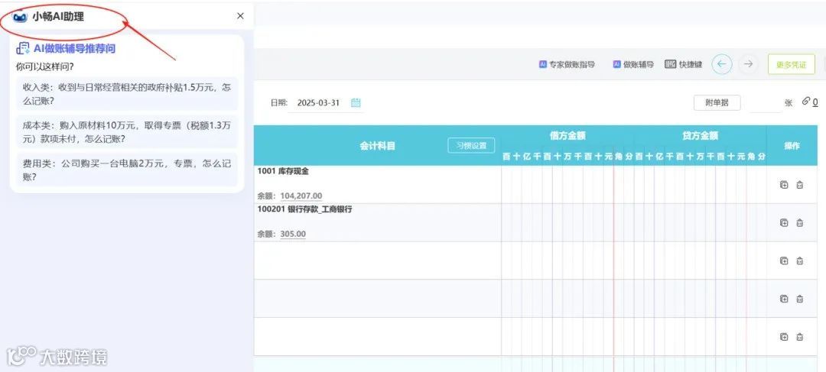Click trash icon on fifth voucher row
Screen dimensions: 826x372
[800, 336]
